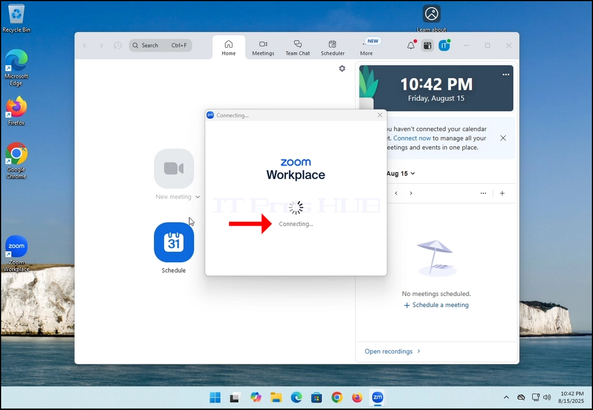The image size is (593, 410).
Task: Click Schedule a meeting link
Action: tap(436, 305)
